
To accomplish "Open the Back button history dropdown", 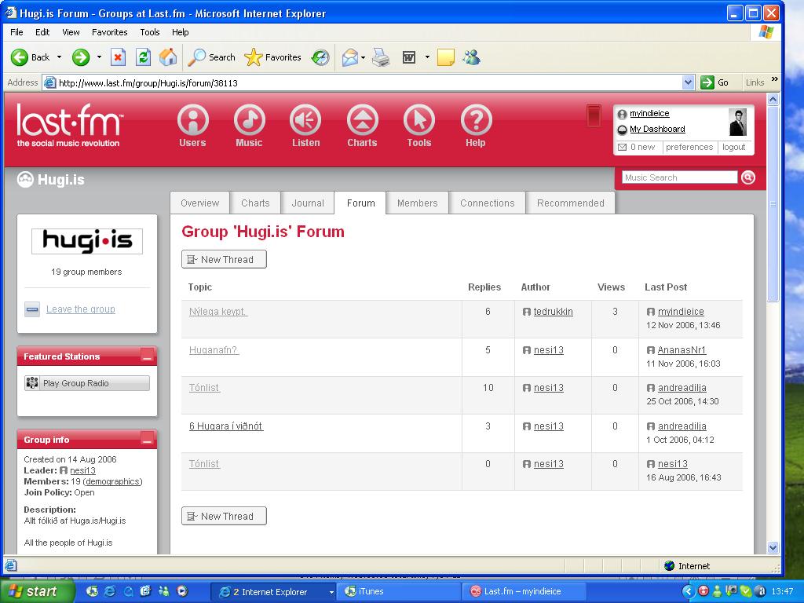I will 59,57.
